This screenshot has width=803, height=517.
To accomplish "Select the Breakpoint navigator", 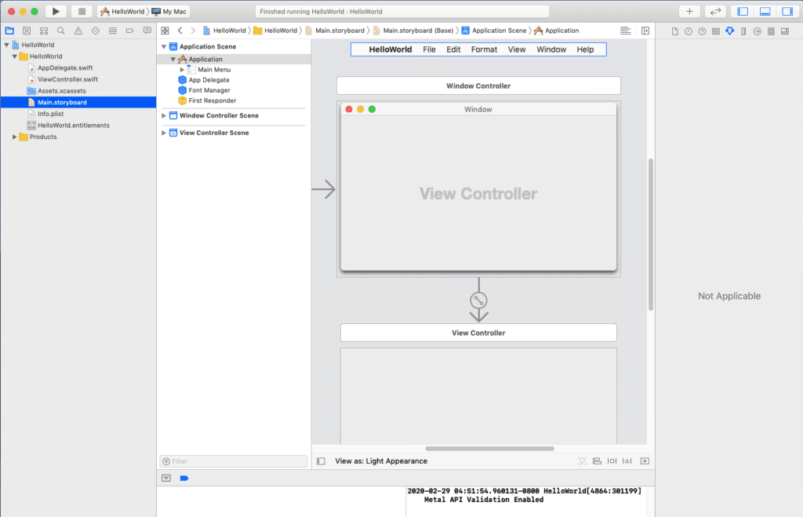I will [x=130, y=30].
